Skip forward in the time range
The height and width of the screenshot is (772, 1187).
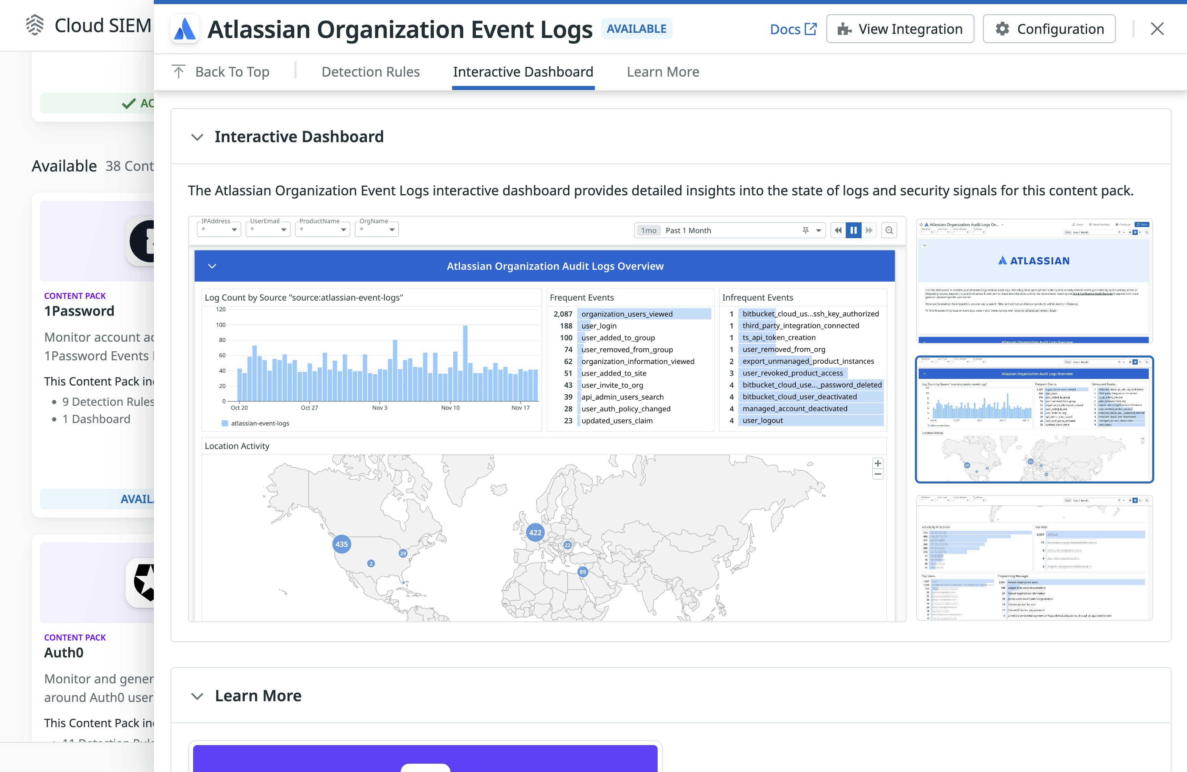coord(869,230)
